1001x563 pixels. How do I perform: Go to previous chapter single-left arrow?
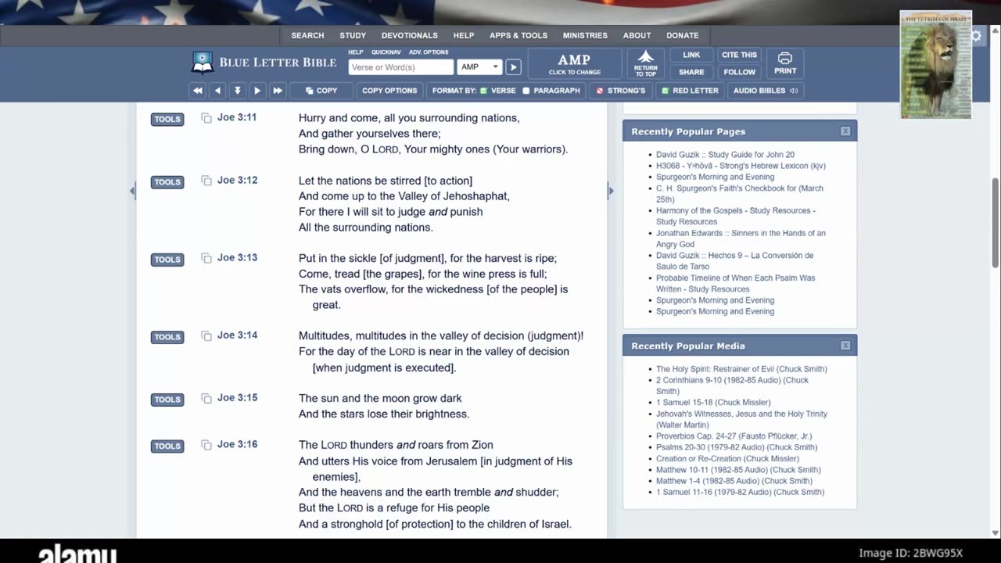pos(218,91)
